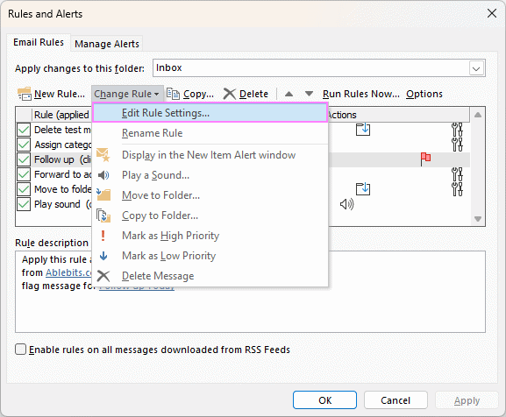
Task: Click the New Rule folder icon
Action: coord(25,94)
